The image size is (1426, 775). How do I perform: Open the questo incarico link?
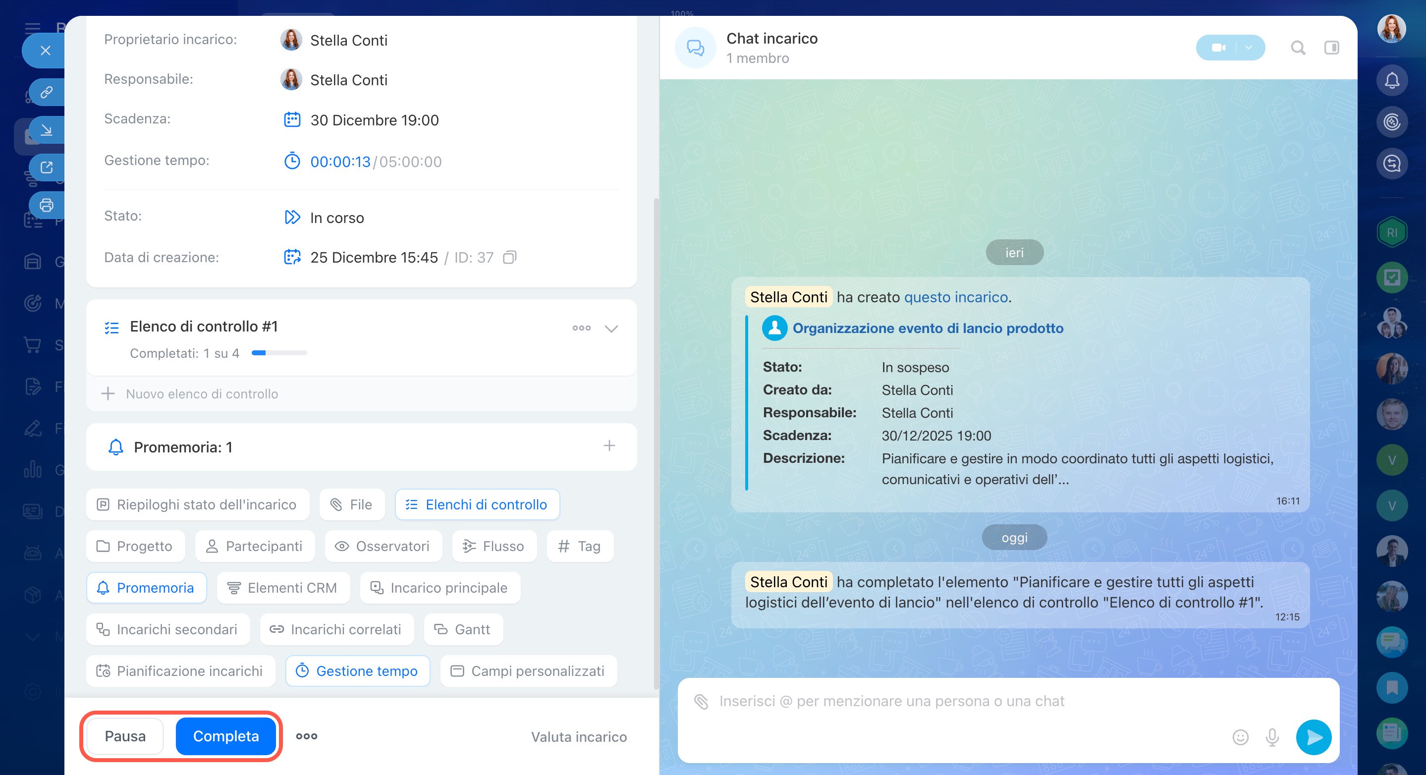[955, 297]
